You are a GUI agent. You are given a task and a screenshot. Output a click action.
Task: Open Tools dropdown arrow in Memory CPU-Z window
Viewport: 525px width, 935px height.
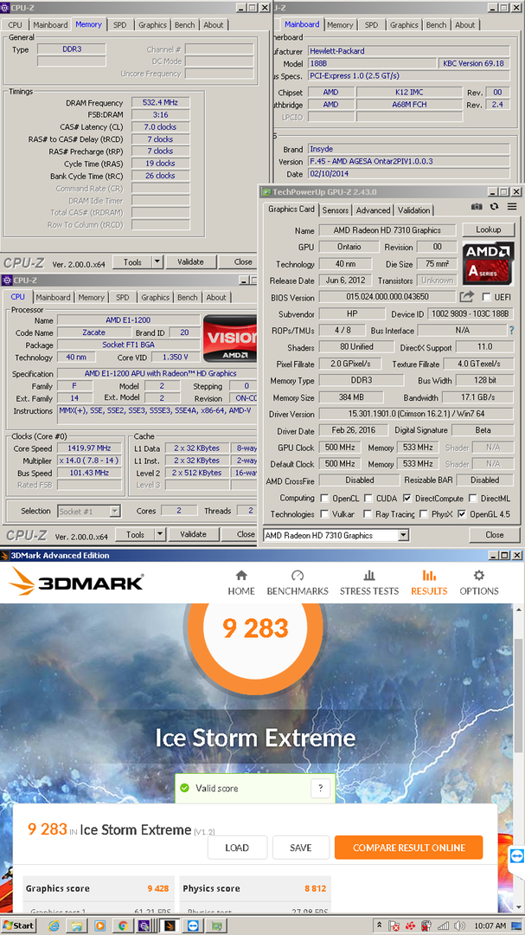point(157,261)
